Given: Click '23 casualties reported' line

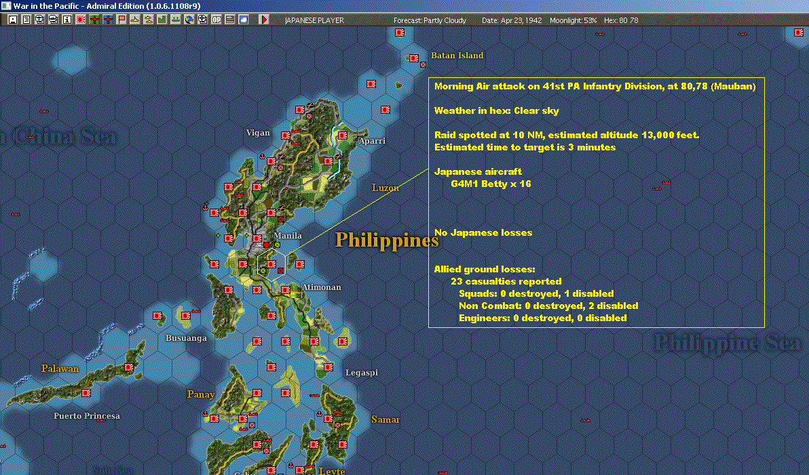Looking at the screenshot, I should [506, 281].
